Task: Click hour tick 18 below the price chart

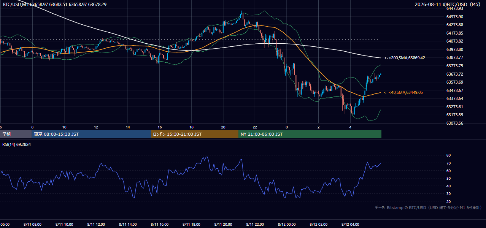Action: [191, 127]
